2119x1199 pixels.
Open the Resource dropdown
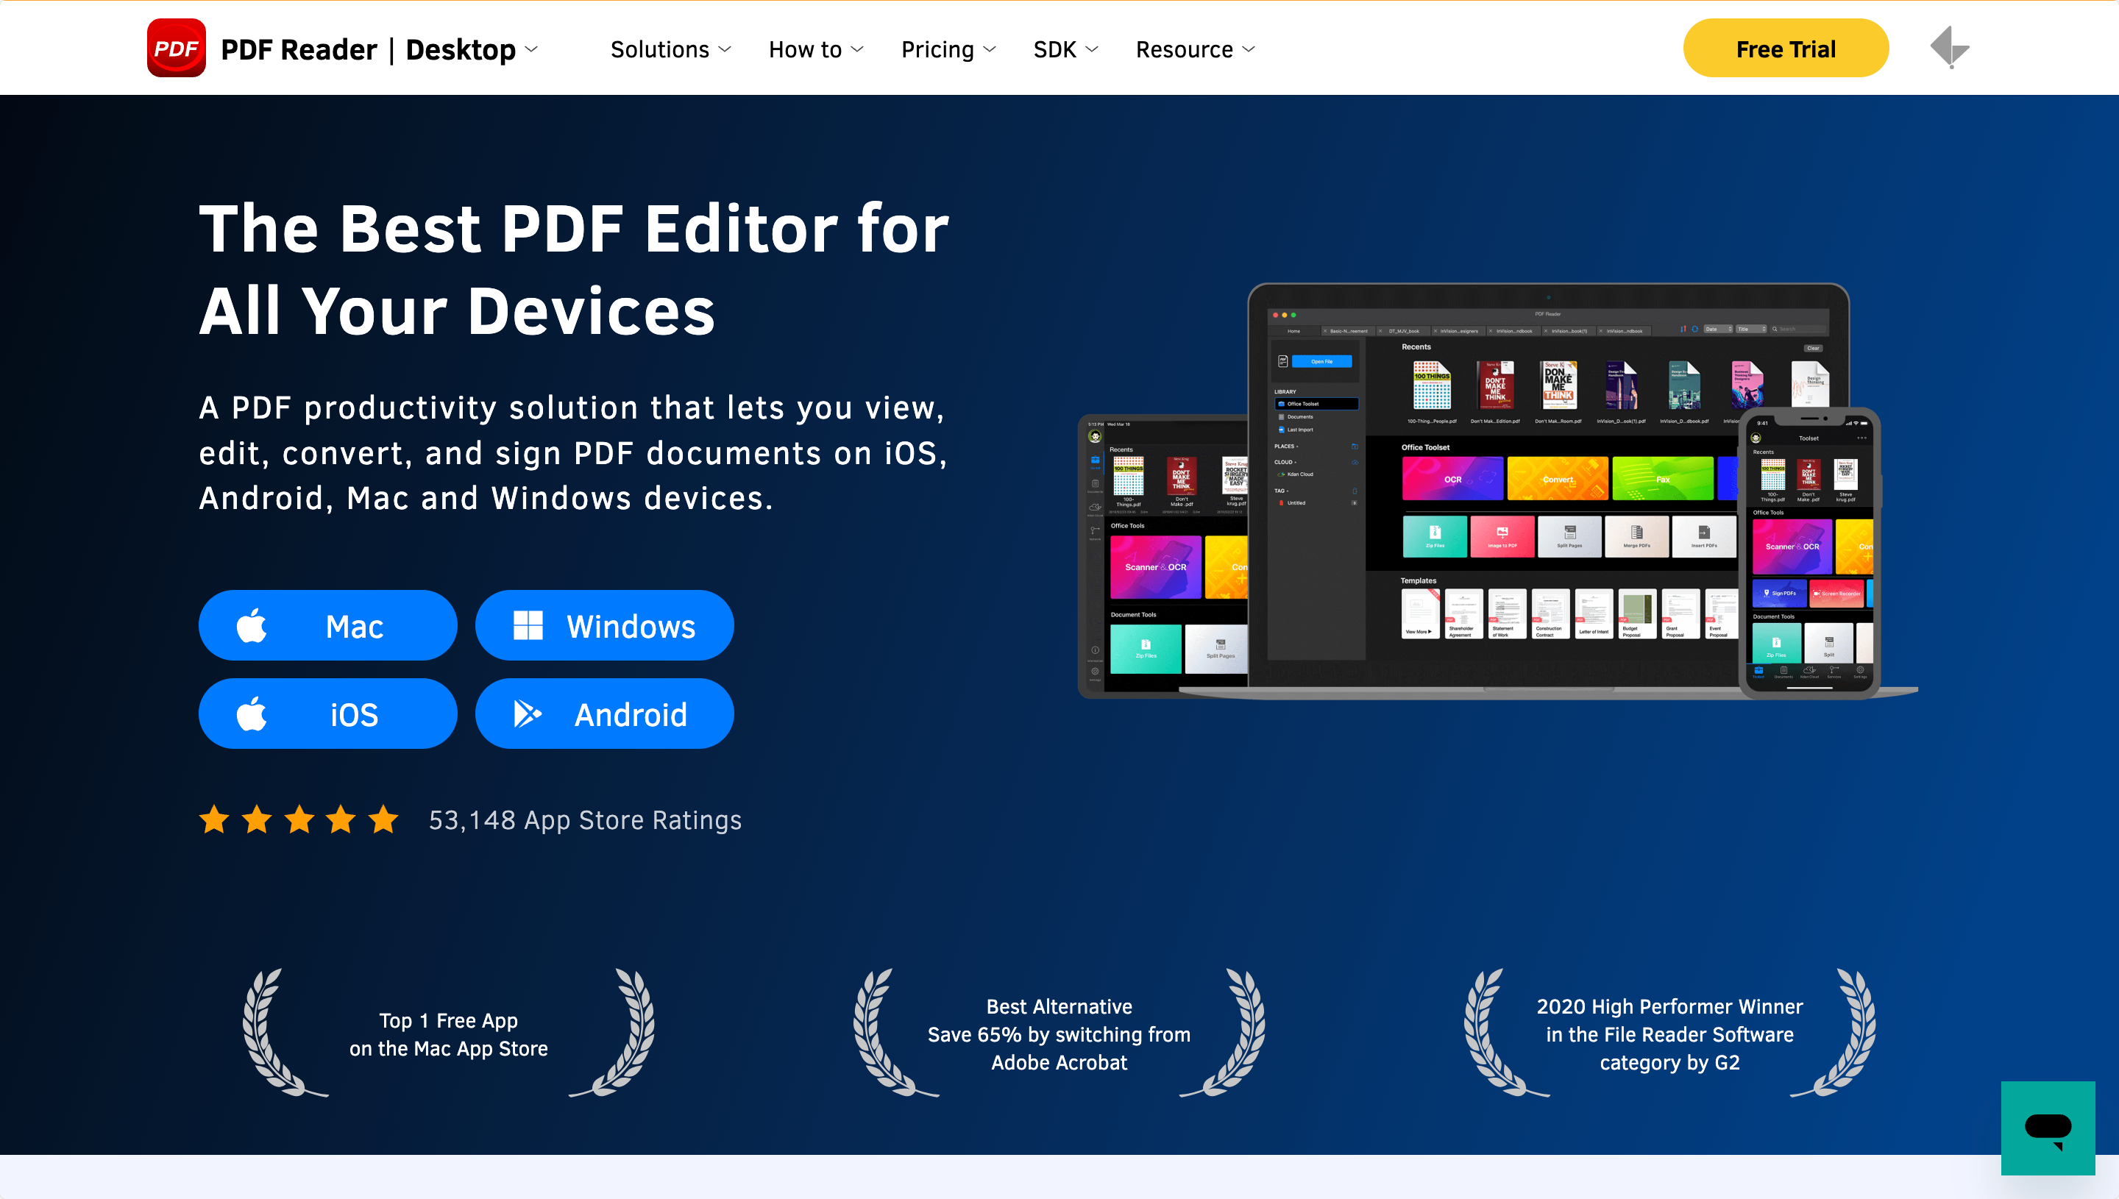tap(1196, 49)
